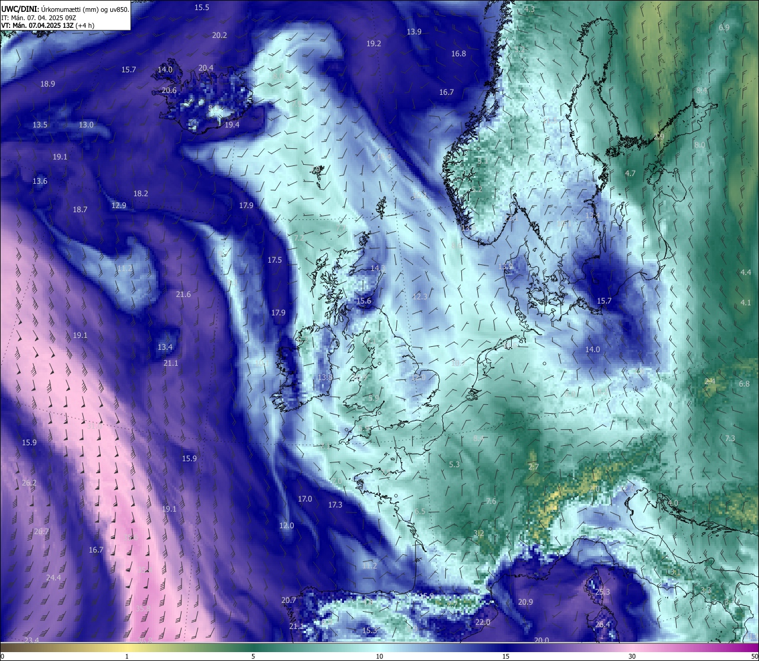
Task: Click the 13.5 value on the map
Action: pos(40,124)
